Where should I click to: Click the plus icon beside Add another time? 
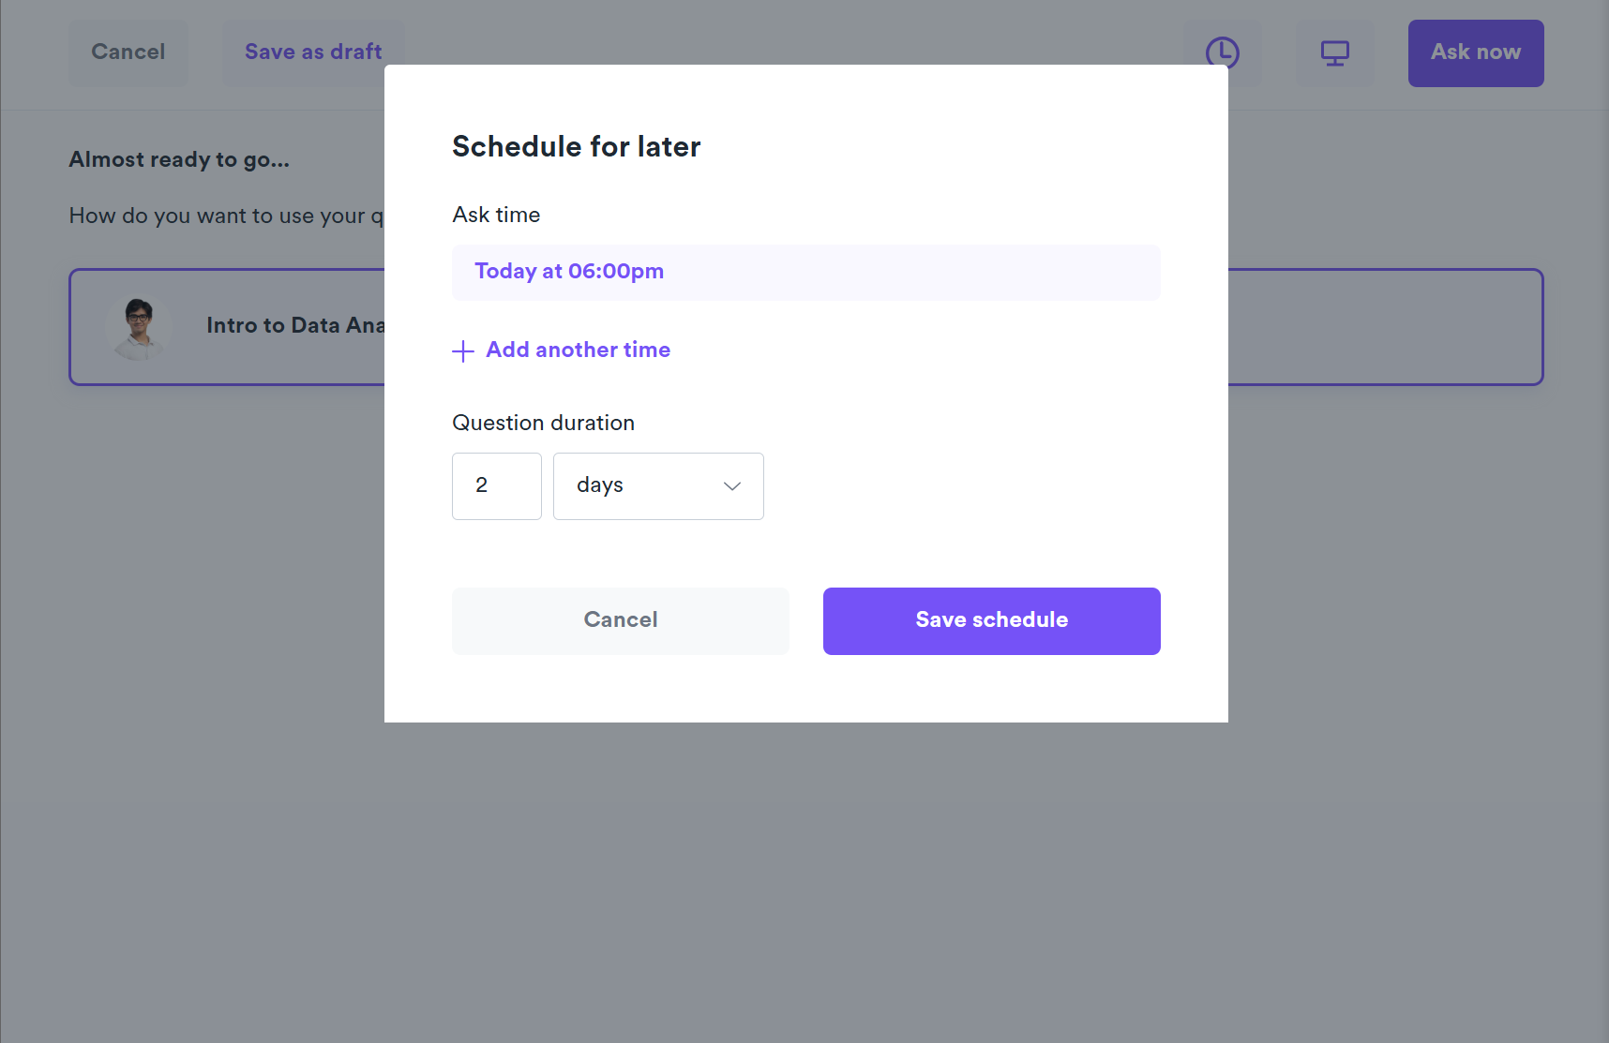pyautogui.click(x=463, y=351)
